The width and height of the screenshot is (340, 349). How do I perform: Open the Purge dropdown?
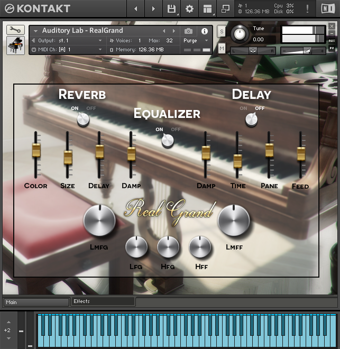193,41
